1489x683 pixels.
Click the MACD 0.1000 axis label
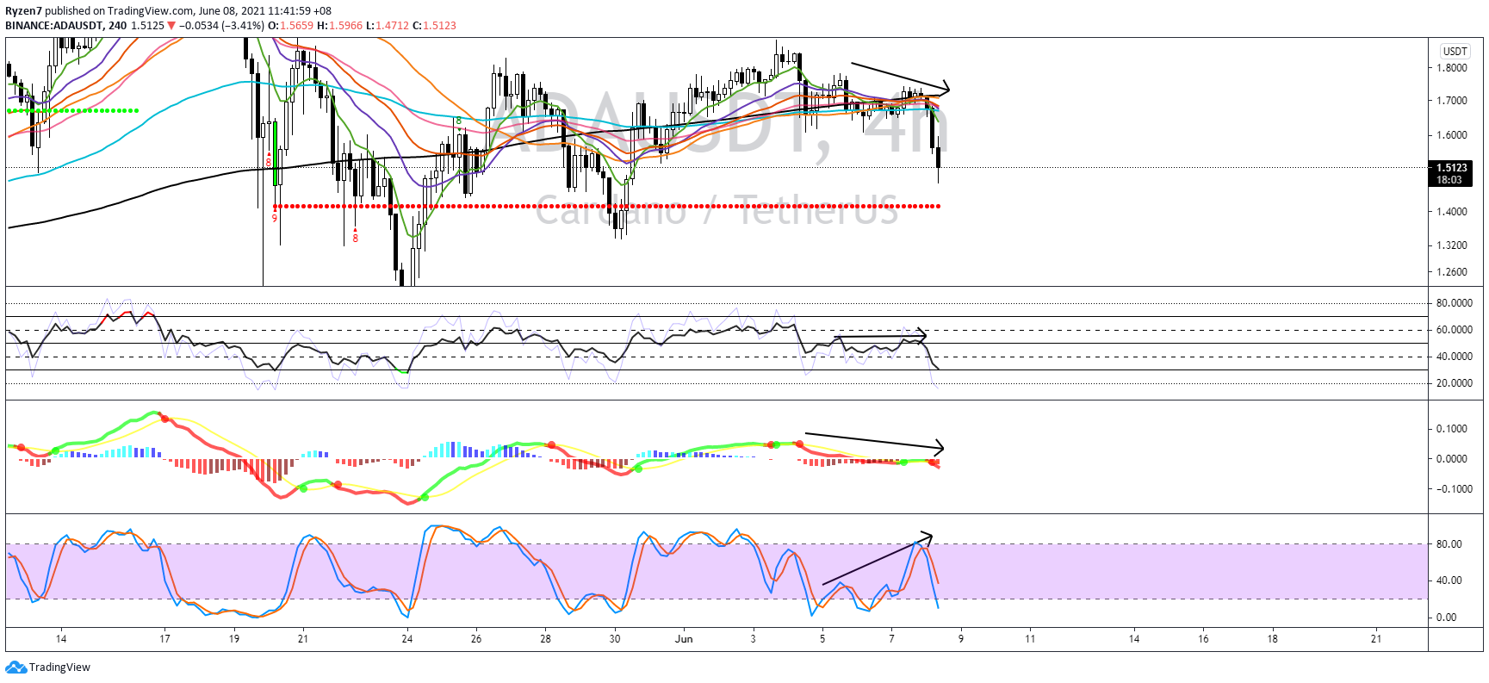(x=1452, y=429)
